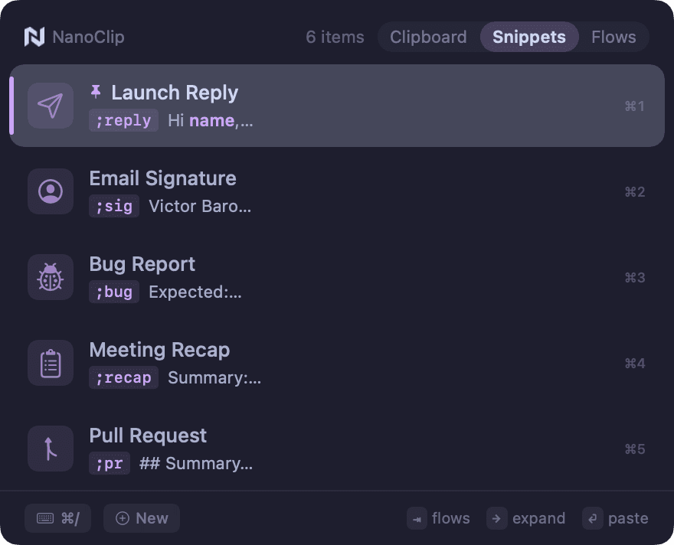
Task: Click the ⌘4 shortcut label
Action: [x=634, y=364]
